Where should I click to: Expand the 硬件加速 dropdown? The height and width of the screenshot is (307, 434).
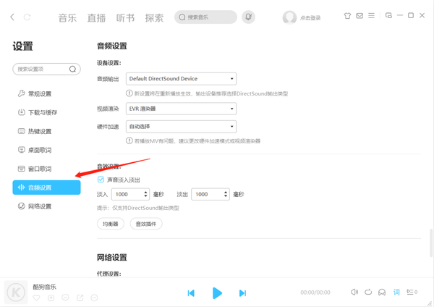181,127
